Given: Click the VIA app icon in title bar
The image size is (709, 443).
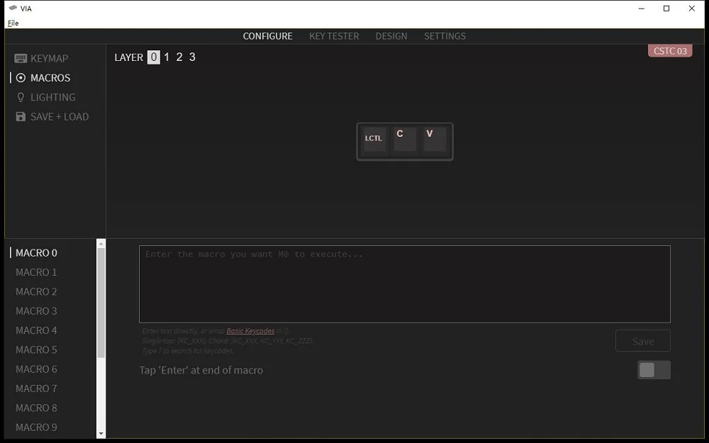Looking at the screenshot, I should click(x=12, y=9).
